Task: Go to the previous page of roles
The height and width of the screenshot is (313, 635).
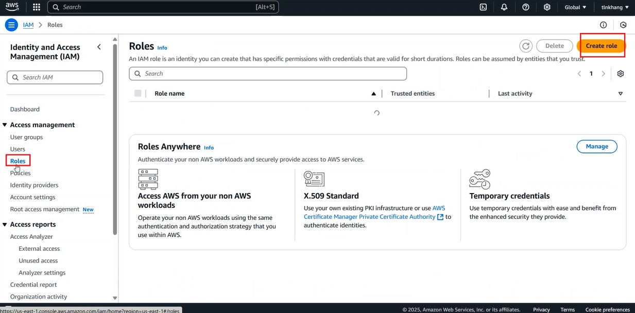Action: coord(579,74)
